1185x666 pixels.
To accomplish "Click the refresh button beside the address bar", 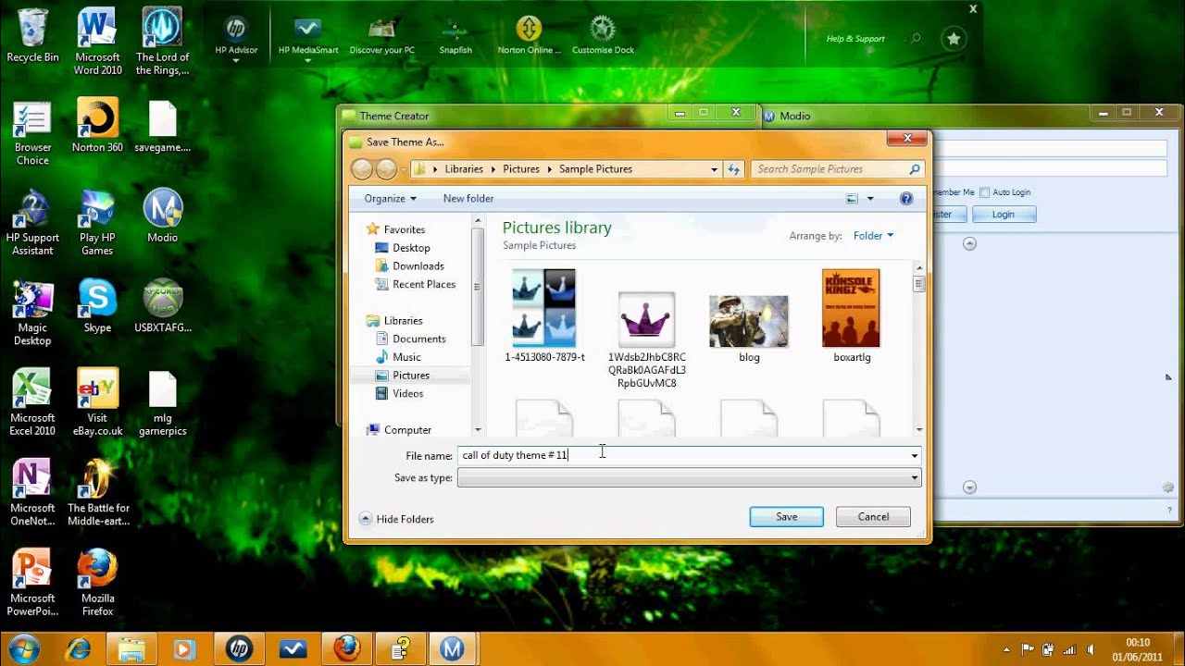I will (734, 169).
